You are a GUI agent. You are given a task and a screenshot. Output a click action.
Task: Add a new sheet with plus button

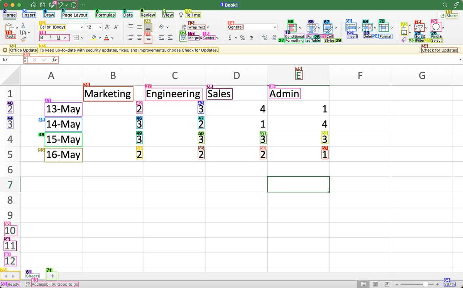[52, 276]
